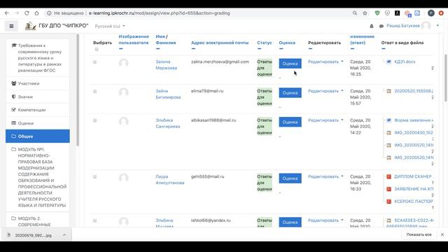Toggle the select-all checkbox under Выбрать
The image size is (448, 252).
point(97,49)
